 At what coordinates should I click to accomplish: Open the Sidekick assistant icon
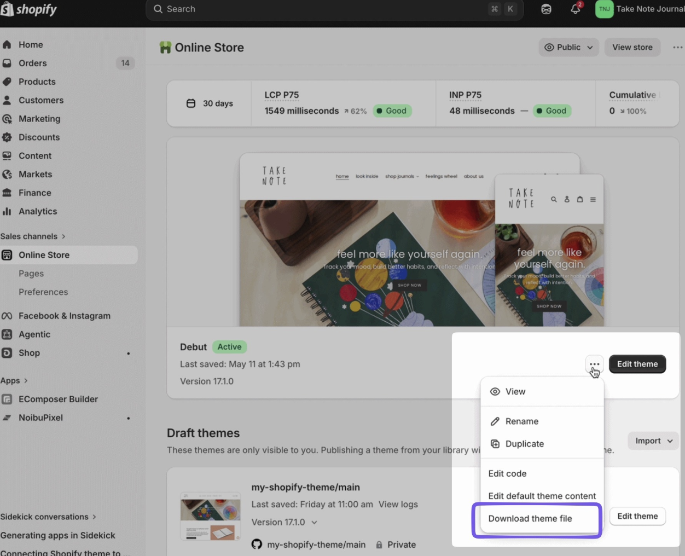pyautogui.click(x=546, y=9)
